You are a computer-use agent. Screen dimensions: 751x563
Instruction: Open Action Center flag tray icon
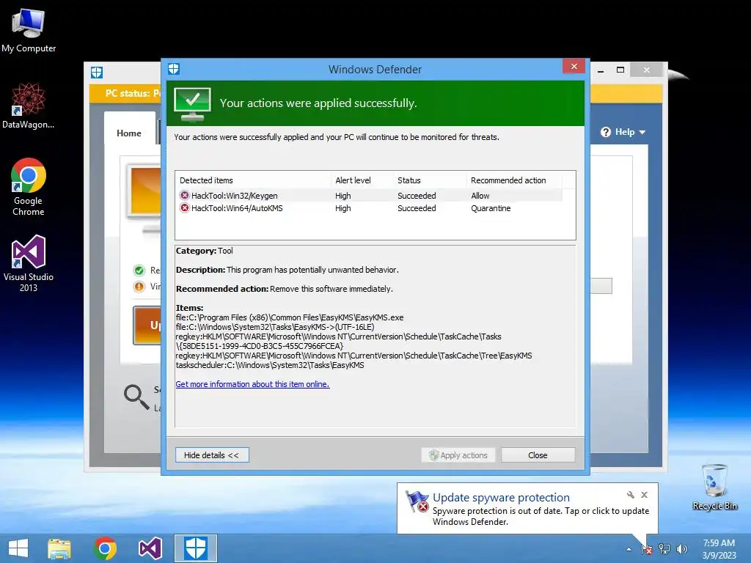tap(647, 549)
